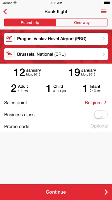Tap the battery icon in status bar
This screenshot has width=112, height=200.
coord(107,3)
